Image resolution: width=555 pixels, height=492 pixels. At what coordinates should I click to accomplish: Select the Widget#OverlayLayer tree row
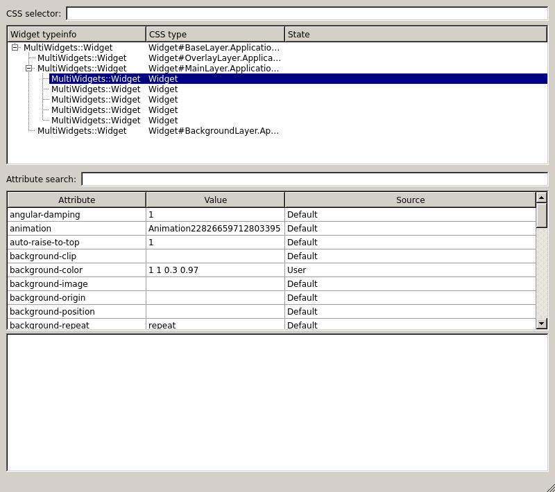tap(277, 58)
